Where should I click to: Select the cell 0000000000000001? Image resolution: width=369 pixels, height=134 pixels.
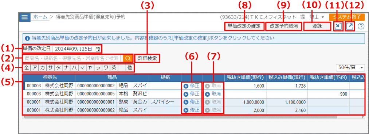click(x=96, y=102)
